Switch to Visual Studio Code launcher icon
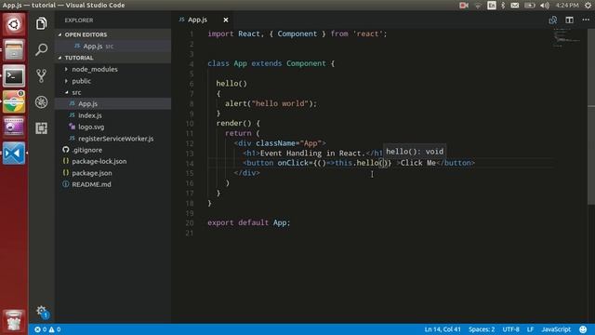The height and width of the screenshot is (335, 595). pyautogui.click(x=14, y=154)
